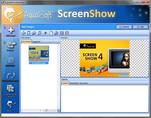Screen dimensions: 151x118
Task: Select the Destination target icon
Action: (11, 60)
